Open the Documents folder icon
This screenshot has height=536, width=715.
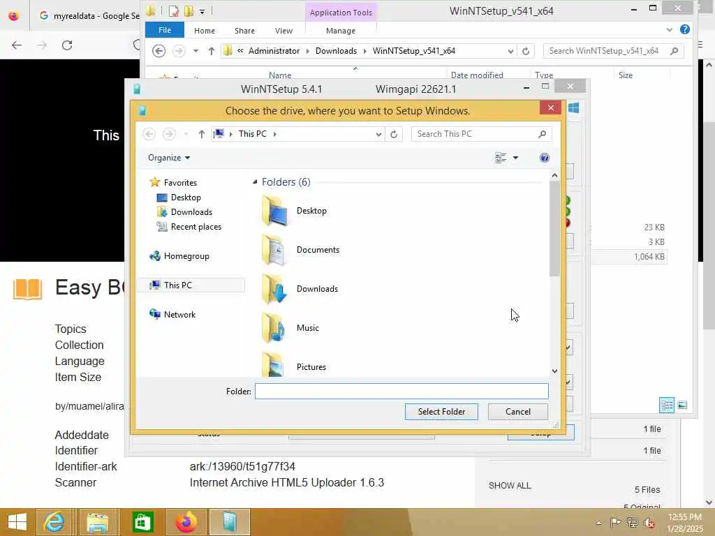[274, 250]
